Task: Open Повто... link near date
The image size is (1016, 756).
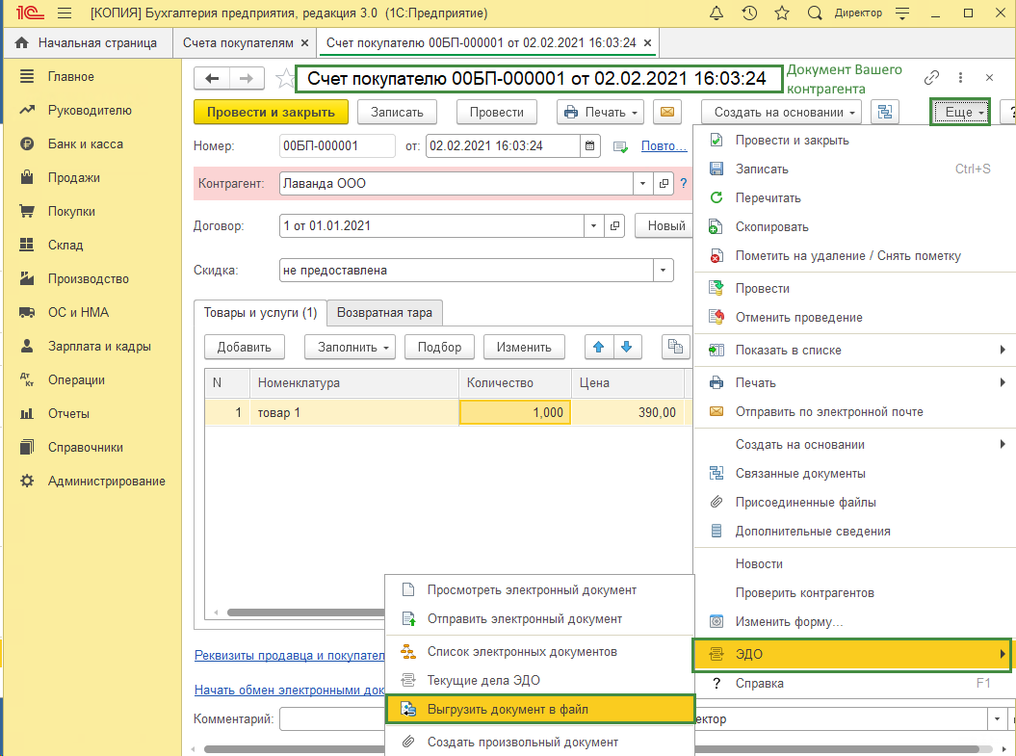Action: pos(664,145)
